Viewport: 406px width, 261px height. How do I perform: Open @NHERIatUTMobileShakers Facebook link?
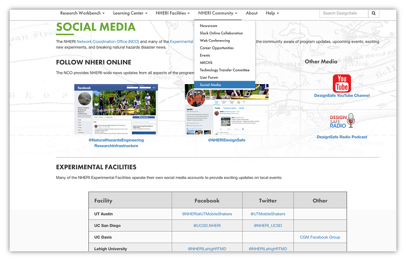point(207,214)
